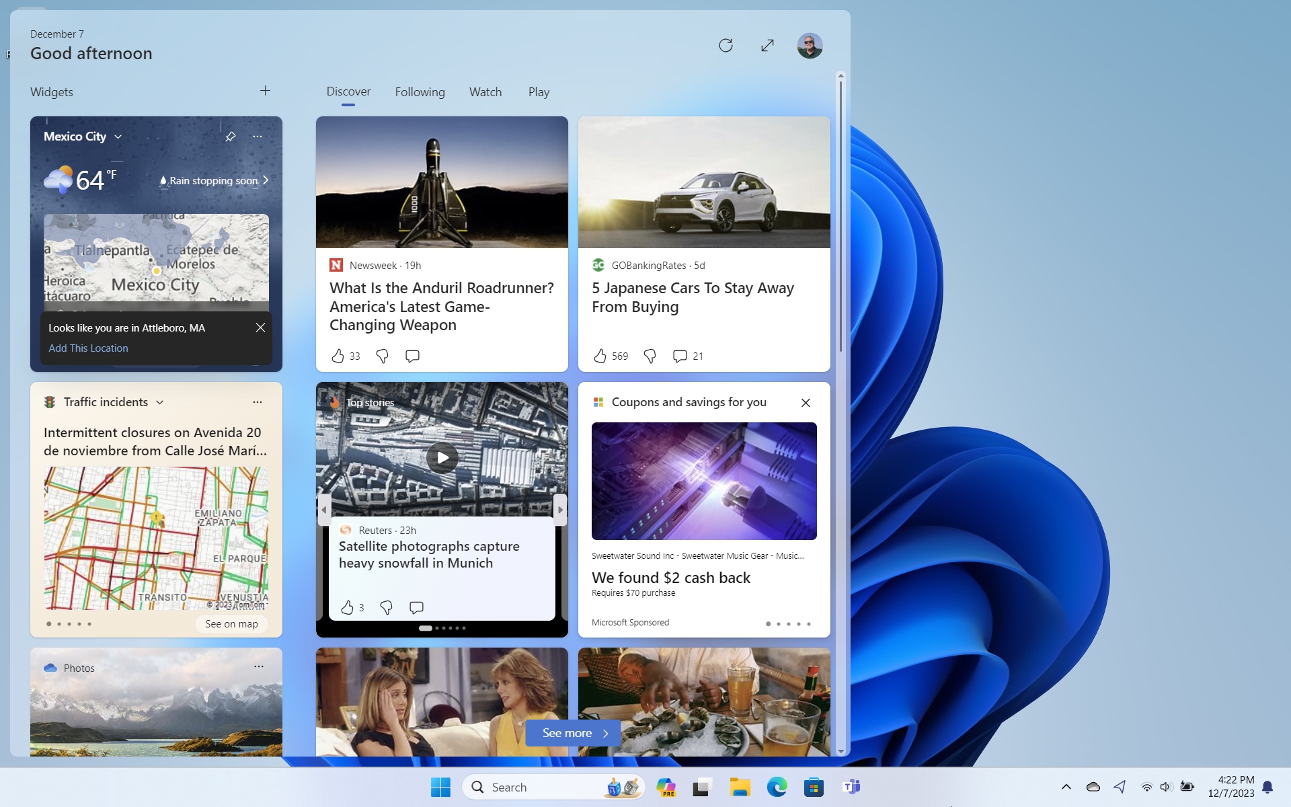
Task: Dismiss the Coupons and savings card
Action: click(x=806, y=402)
